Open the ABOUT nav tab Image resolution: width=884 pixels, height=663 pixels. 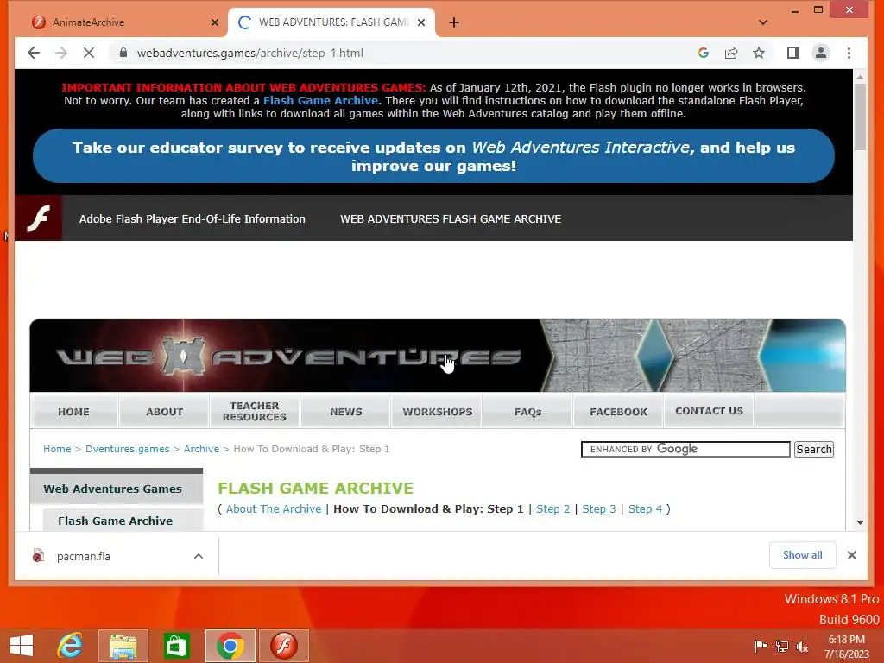165,412
